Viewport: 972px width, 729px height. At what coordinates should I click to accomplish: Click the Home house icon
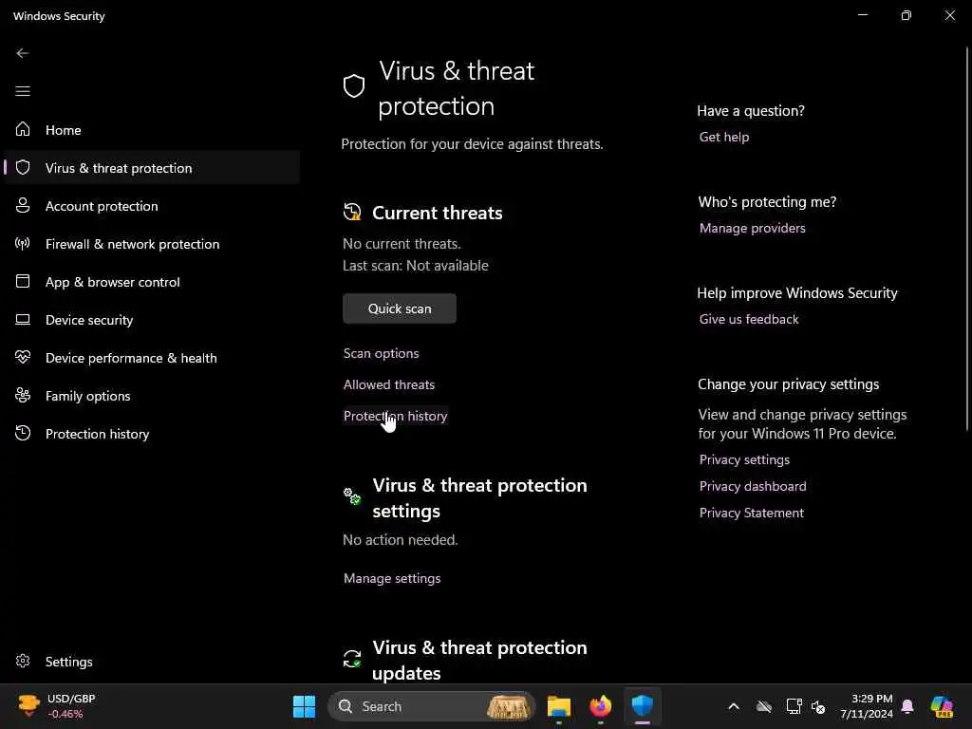(23, 129)
